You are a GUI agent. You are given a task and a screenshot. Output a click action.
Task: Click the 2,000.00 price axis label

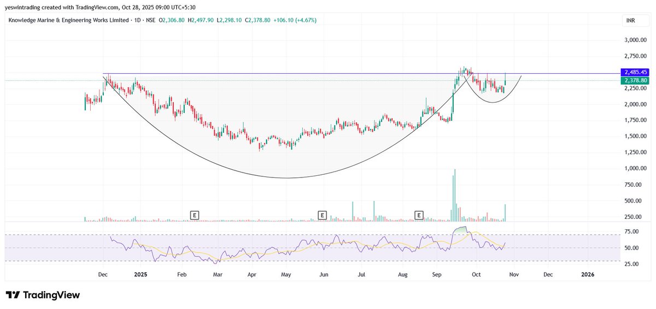pyautogui.click(x=637, y=104)
